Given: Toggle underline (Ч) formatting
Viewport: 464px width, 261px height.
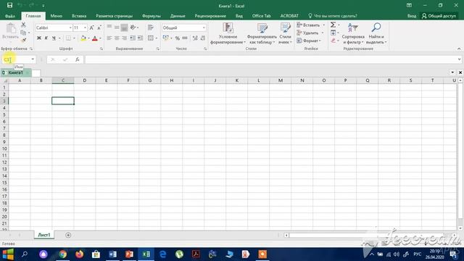Looking at the screenshot, I should (x=54, y=38).
